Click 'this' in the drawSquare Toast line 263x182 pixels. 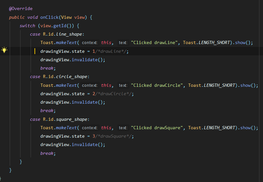click(106, 128)
